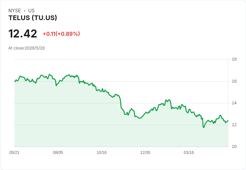Click the 08/05 x-axis date label
This screenshot has height=170, width=246.
tap(58, 153)
